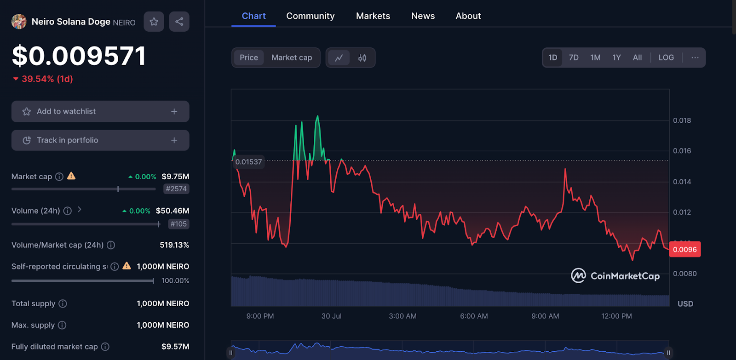Click the Track in portfolio label
The height and width of the screenshot is (360, 736).
68,140
